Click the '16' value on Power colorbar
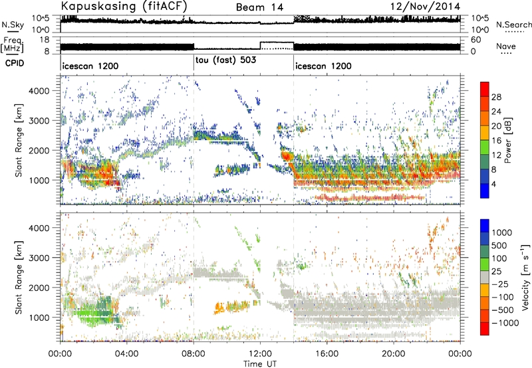This screenshot has height=368, width=532. click(x=496, y=141)
